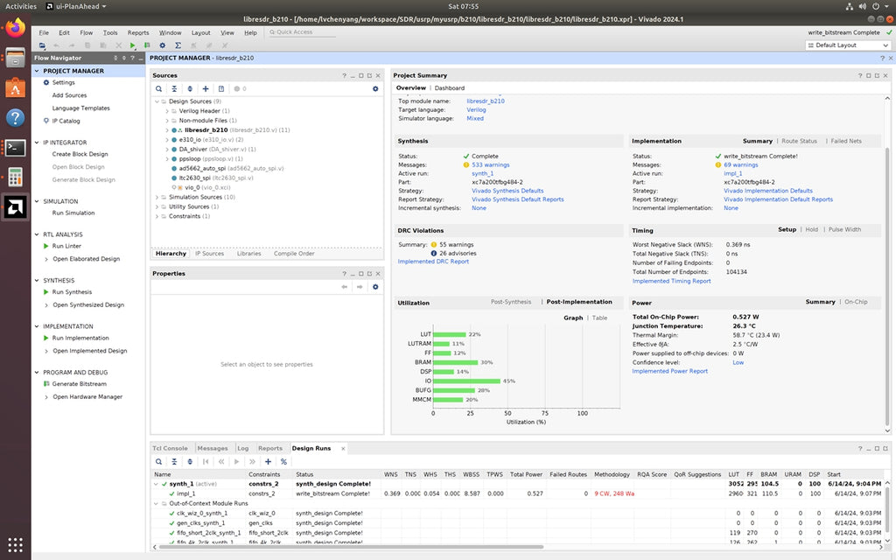The height and width of the screenshot is (560, 896).
Task: Click the Open Project toolbar icon
Action: click(42, 45)
